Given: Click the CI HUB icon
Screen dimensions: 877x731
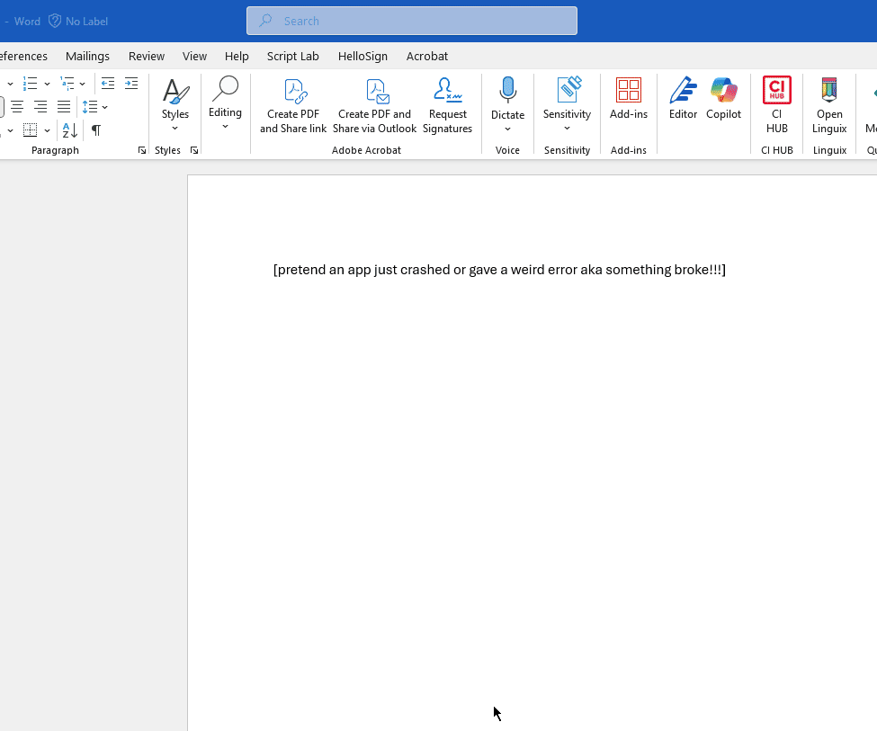Looking at the screenshot, I should [x=777, y=90].
